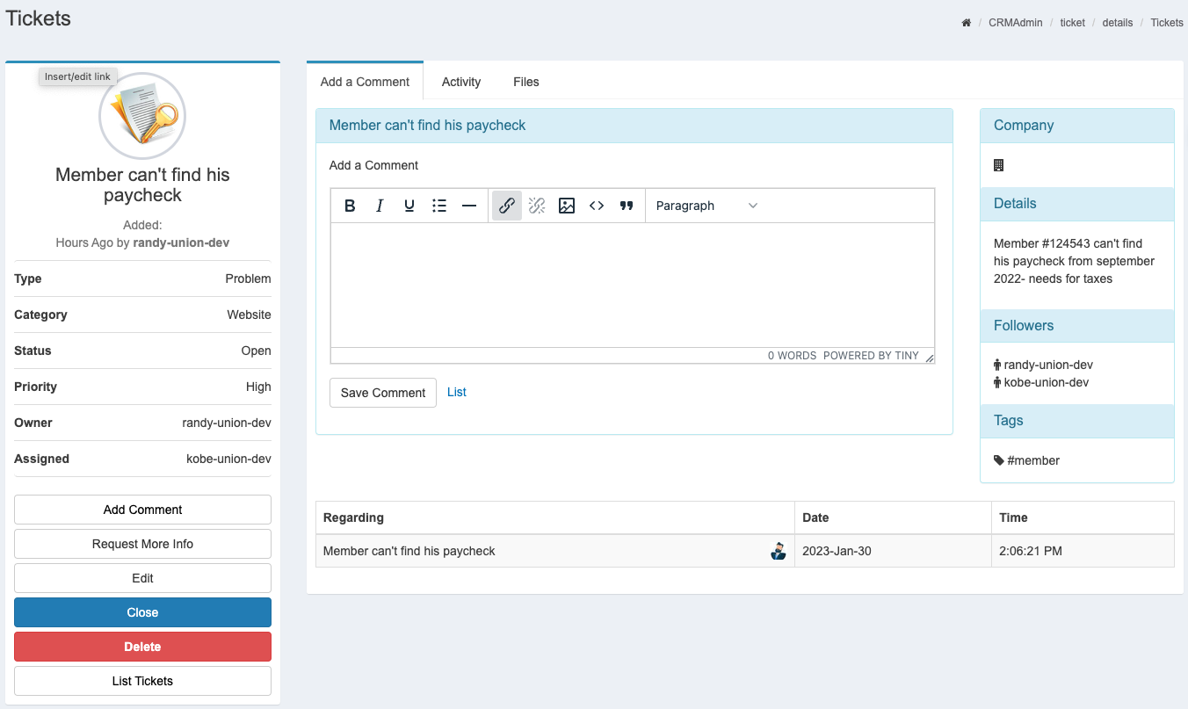1188x709 pixels.
Task: Click the Request More Info button
Action: [x=142, y=544]
